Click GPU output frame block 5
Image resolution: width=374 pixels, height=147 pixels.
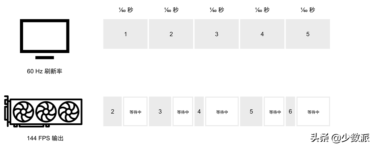pos(251,112)
